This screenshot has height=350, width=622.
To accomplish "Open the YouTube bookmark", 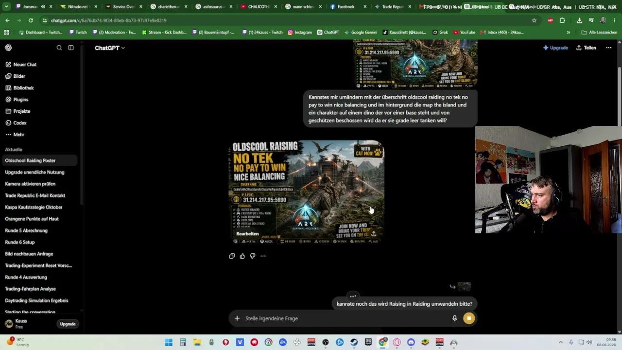I will click(x=464, y=33).
